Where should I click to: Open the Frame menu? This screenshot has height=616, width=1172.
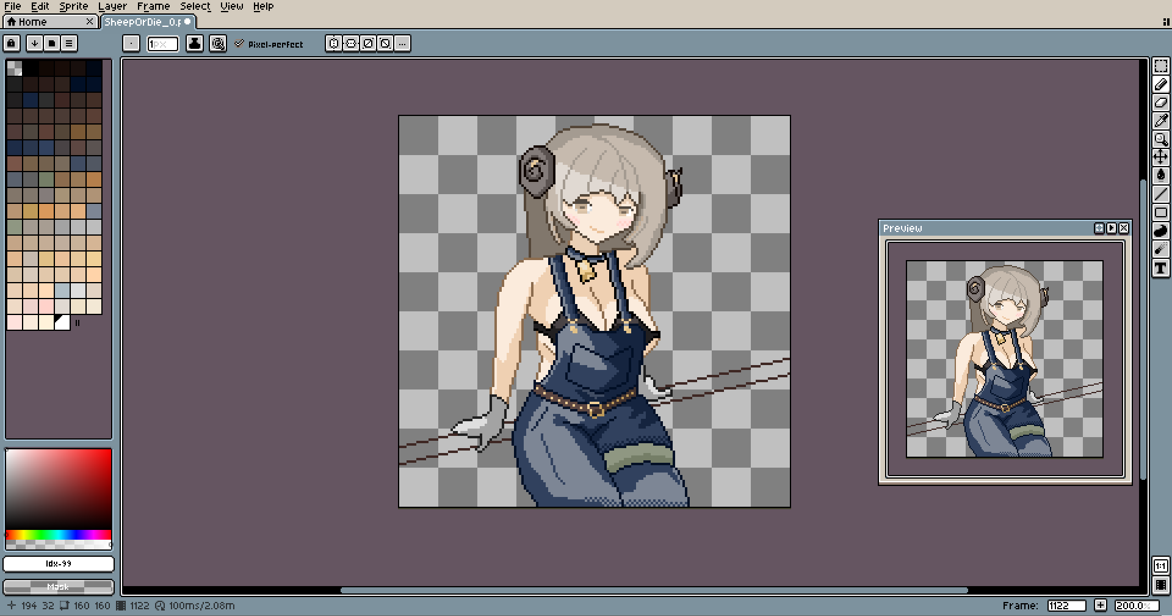[x=153, y=6]
